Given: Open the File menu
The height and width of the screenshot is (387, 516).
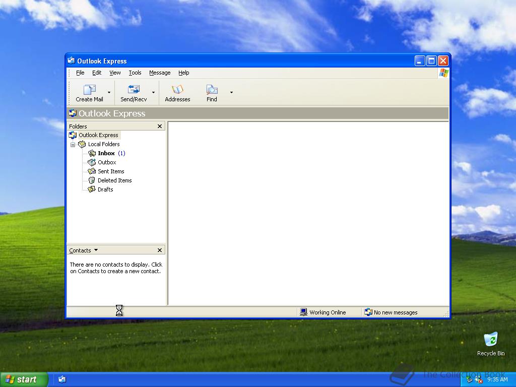Looking at the screenshot, I should pos(80,73).
